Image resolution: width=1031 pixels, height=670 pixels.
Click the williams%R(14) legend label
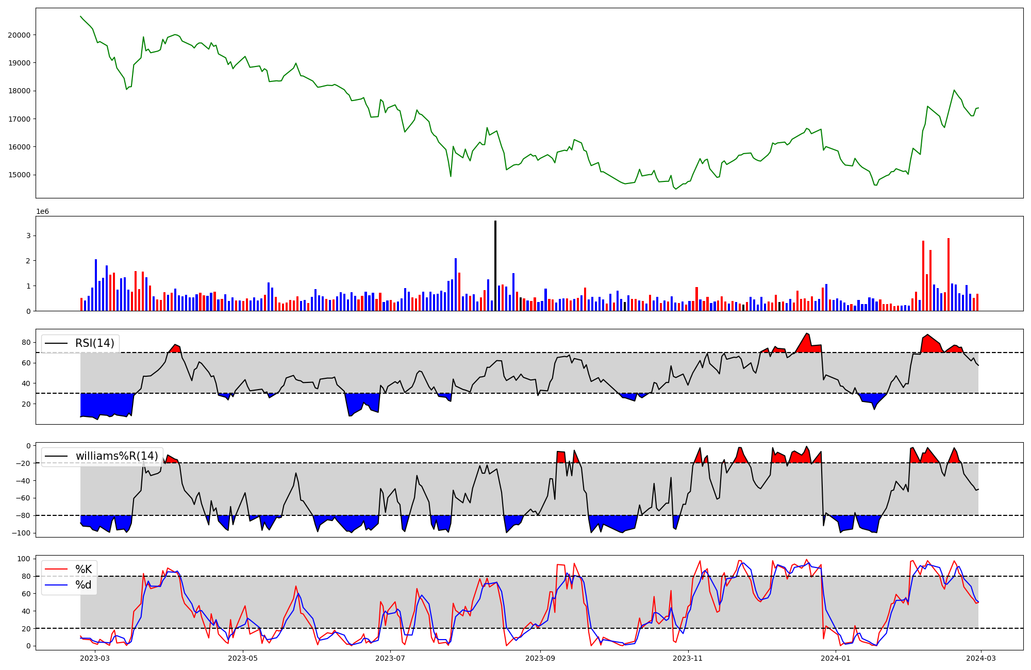117,456
